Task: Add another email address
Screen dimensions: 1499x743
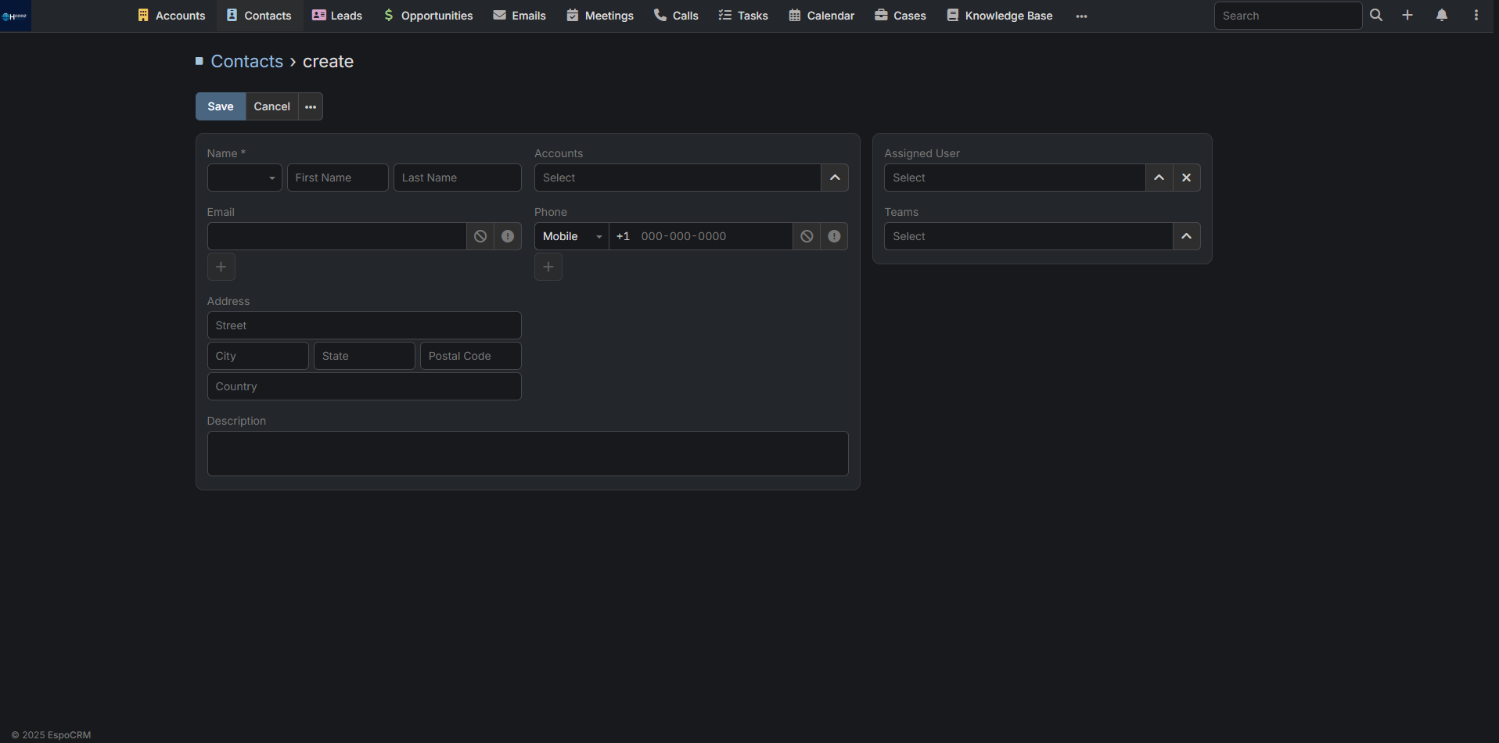Action: (x=221, y=267)
